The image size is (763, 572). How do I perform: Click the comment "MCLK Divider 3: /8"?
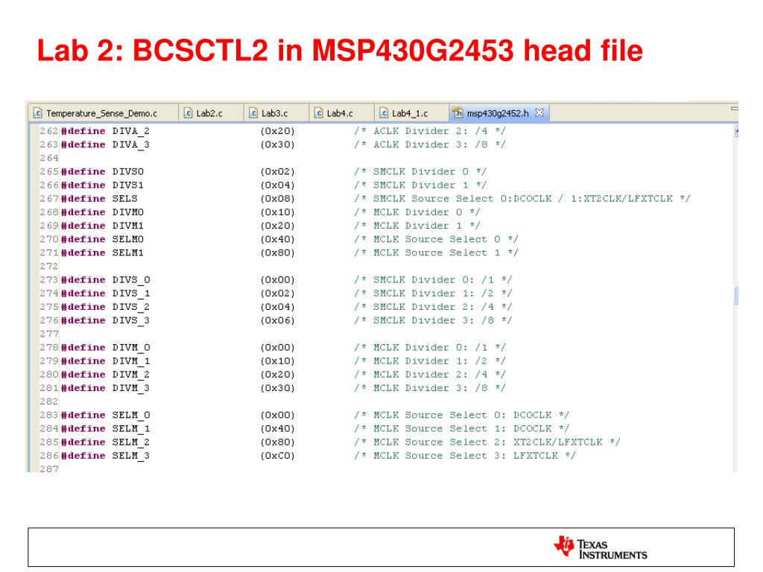click(430, 389)
